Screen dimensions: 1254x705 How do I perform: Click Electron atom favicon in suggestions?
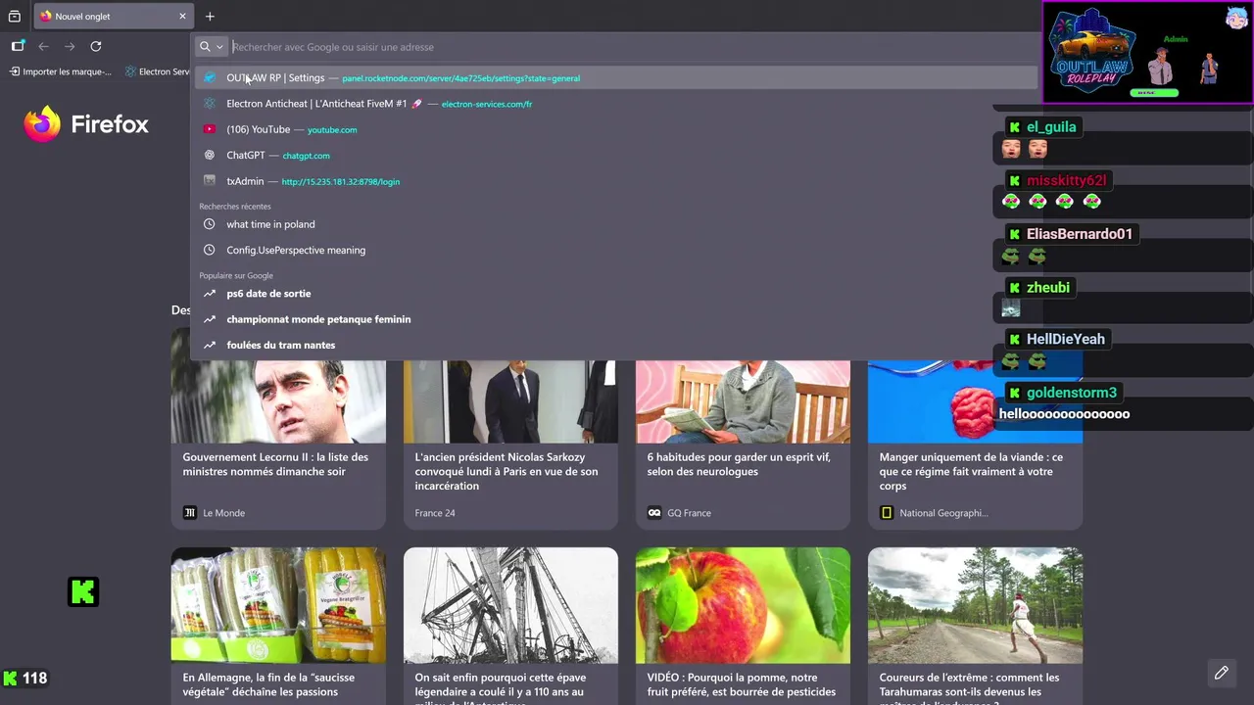tap(209, 104)
